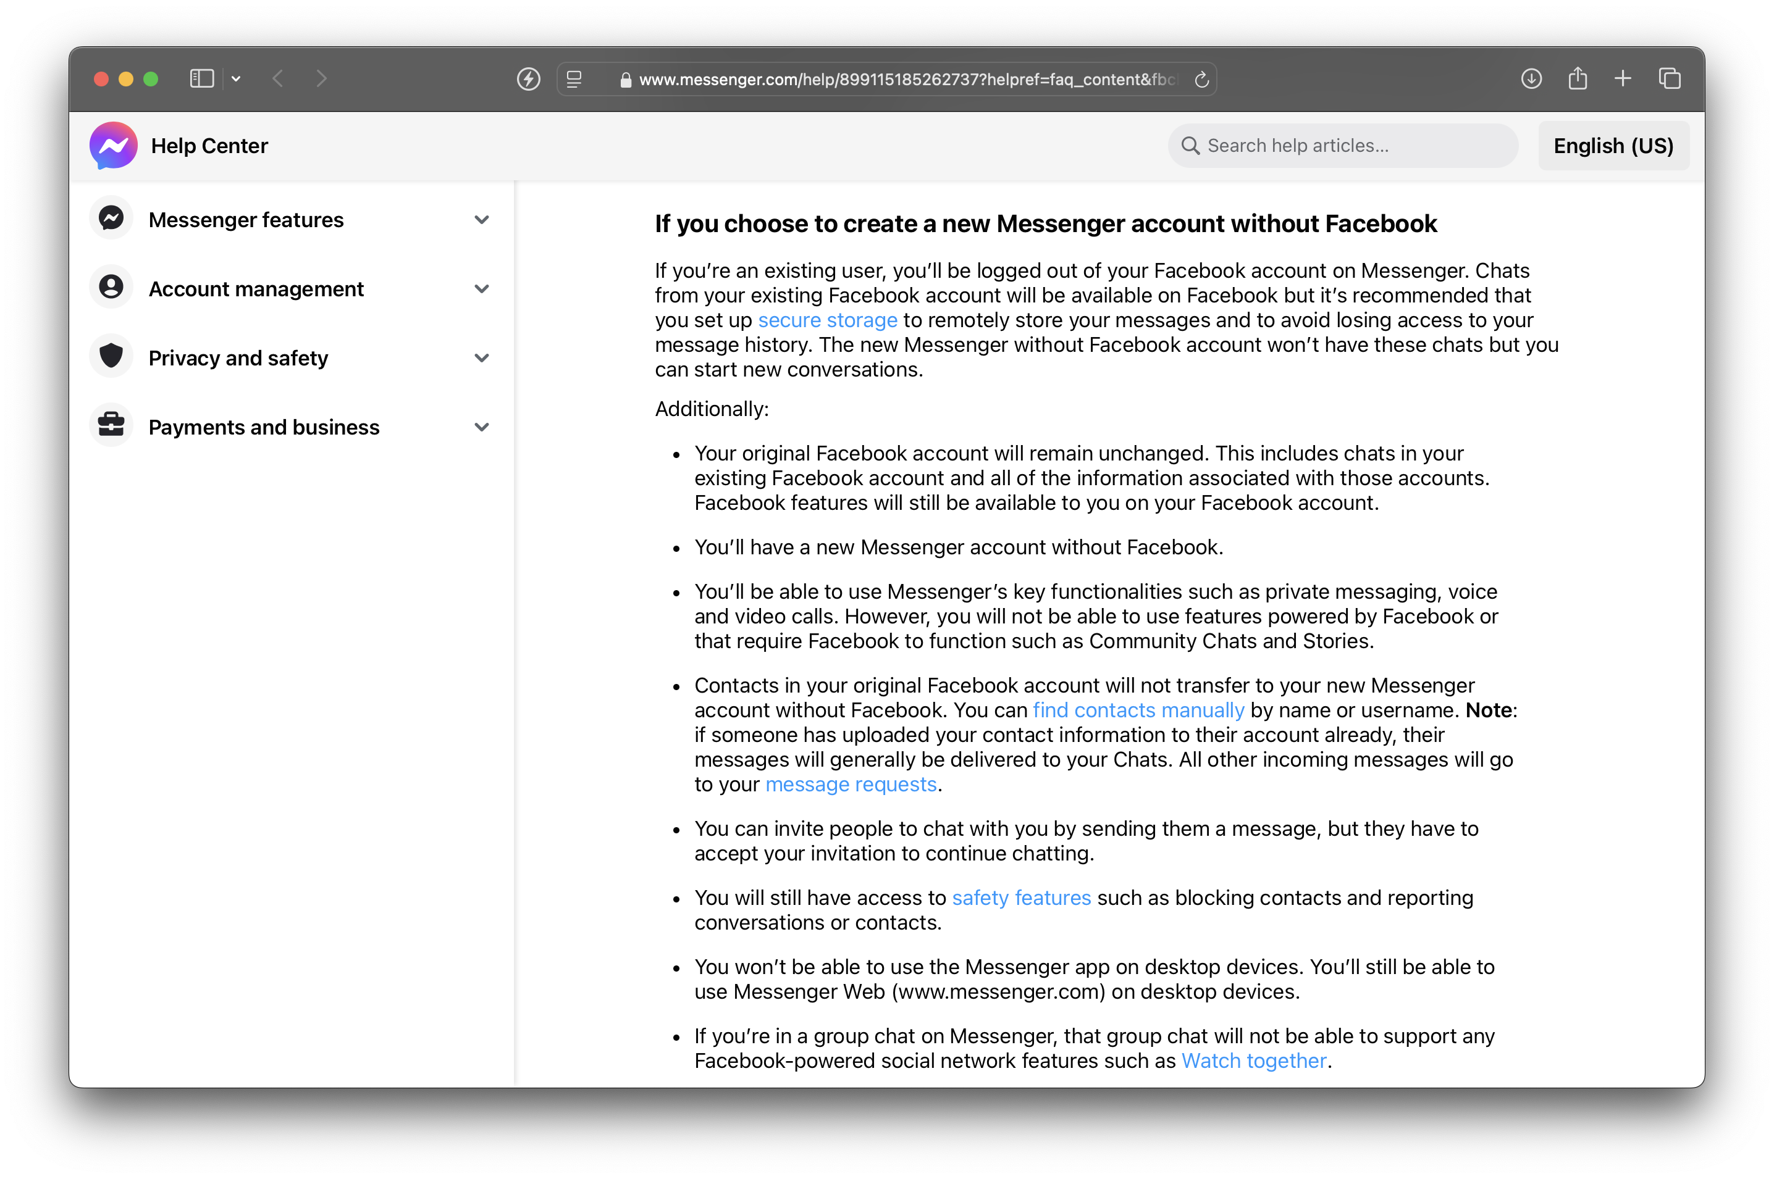Select English (US) language dropdown
This screenshot has height=1179, width=1774.
[x=1612, y=144]
